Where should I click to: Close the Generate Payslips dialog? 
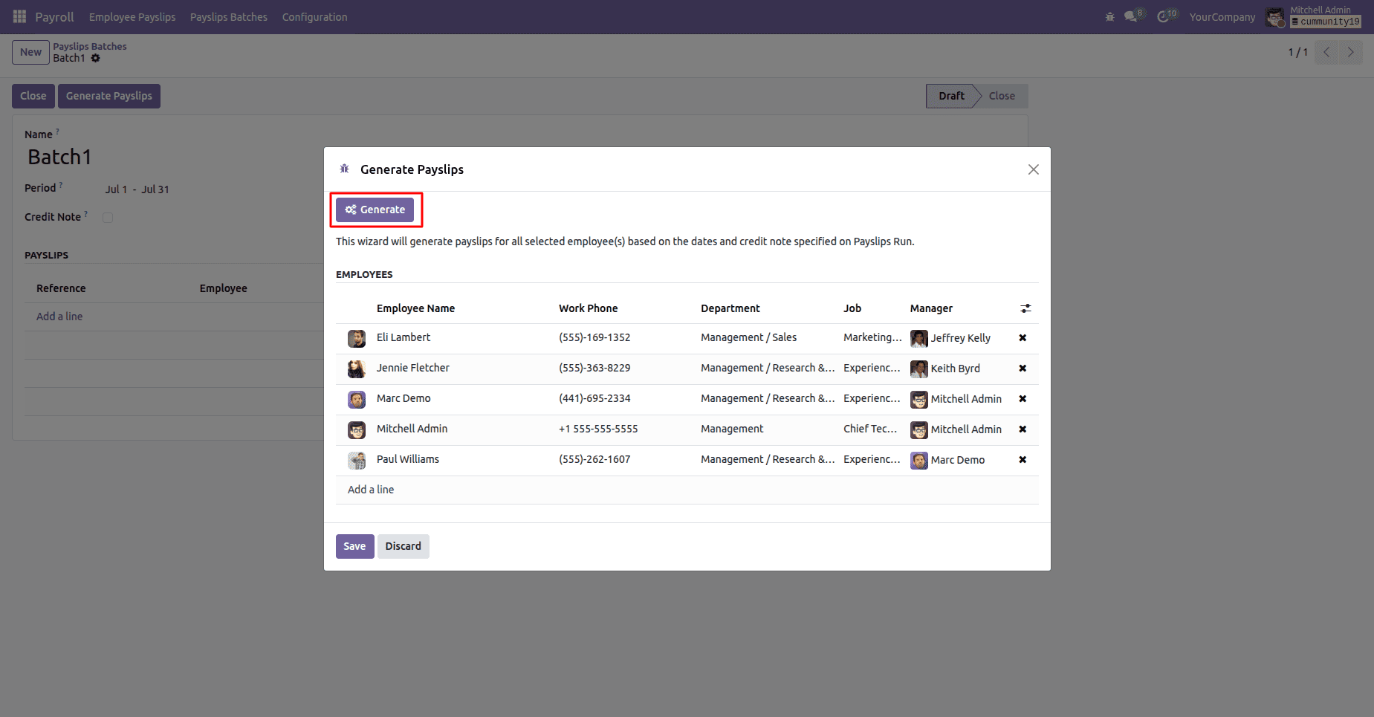point(1033,169)
